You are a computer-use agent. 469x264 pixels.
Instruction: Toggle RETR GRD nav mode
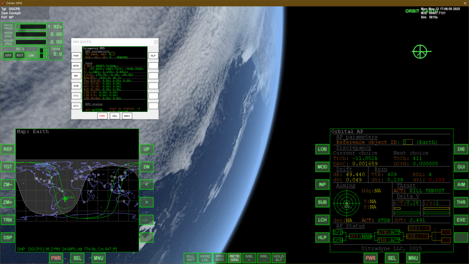[x=234, y=258]
